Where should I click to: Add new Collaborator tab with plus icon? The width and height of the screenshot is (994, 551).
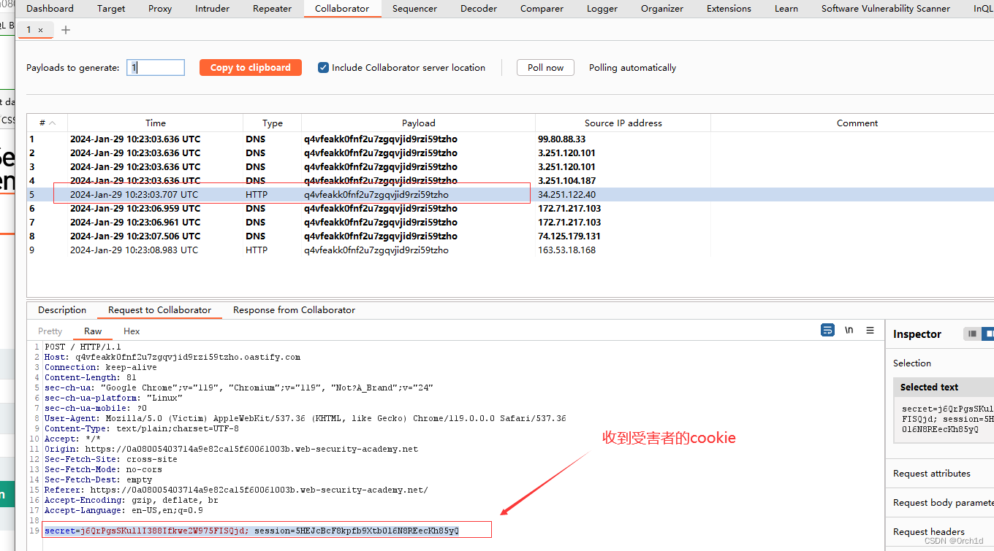click(66, 30)
